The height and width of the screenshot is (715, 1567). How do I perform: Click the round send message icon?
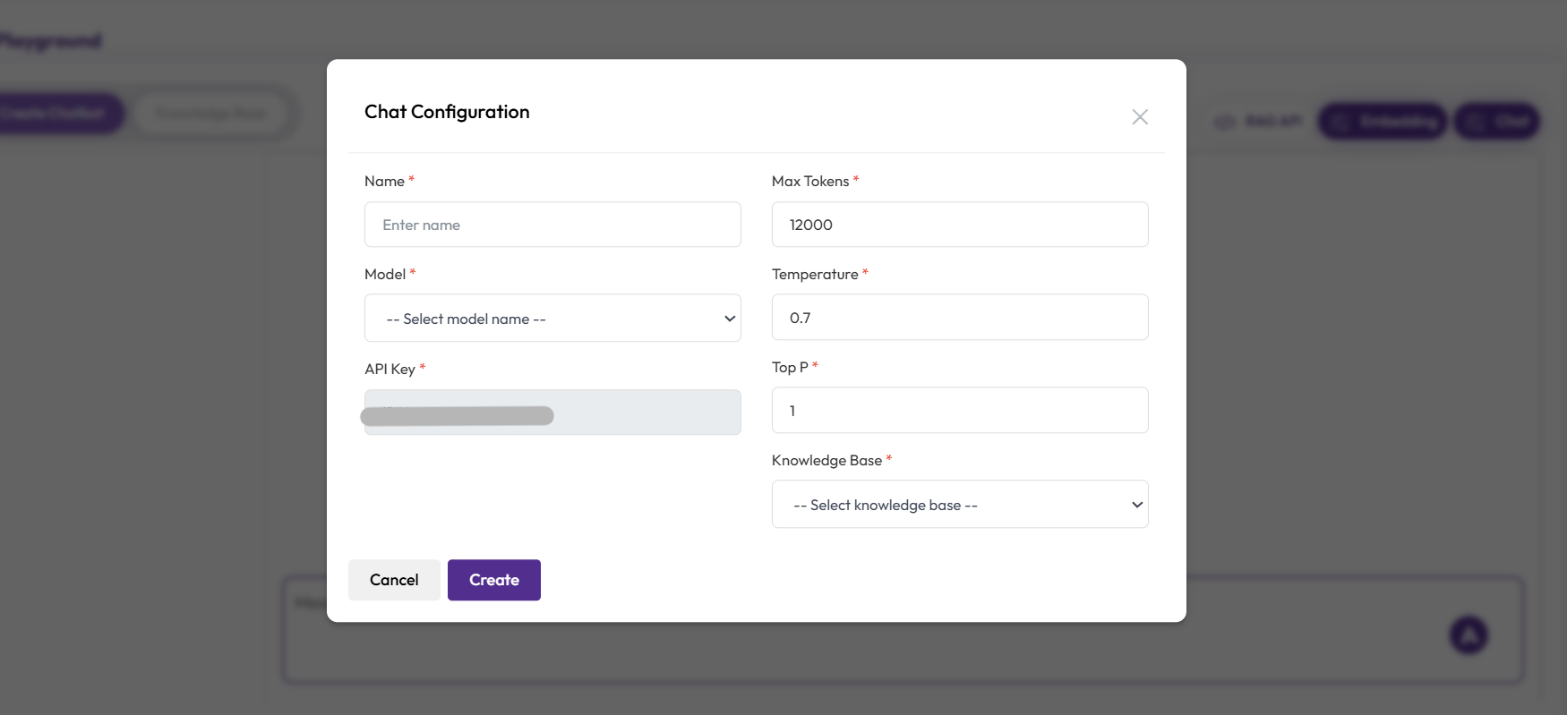(1468, 634)
